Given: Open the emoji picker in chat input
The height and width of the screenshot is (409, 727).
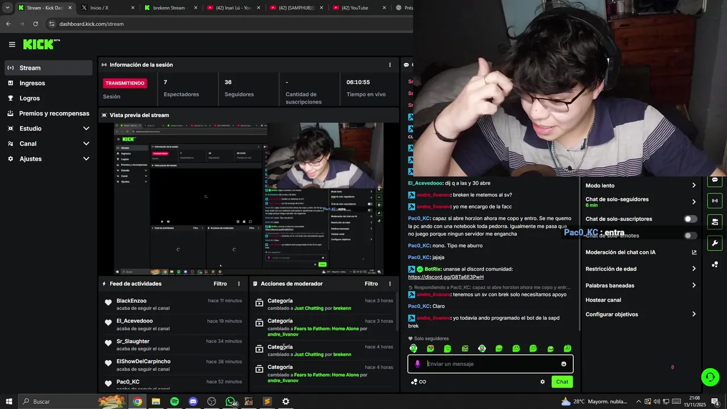Looking at the screenshot, I should [563, 364].
